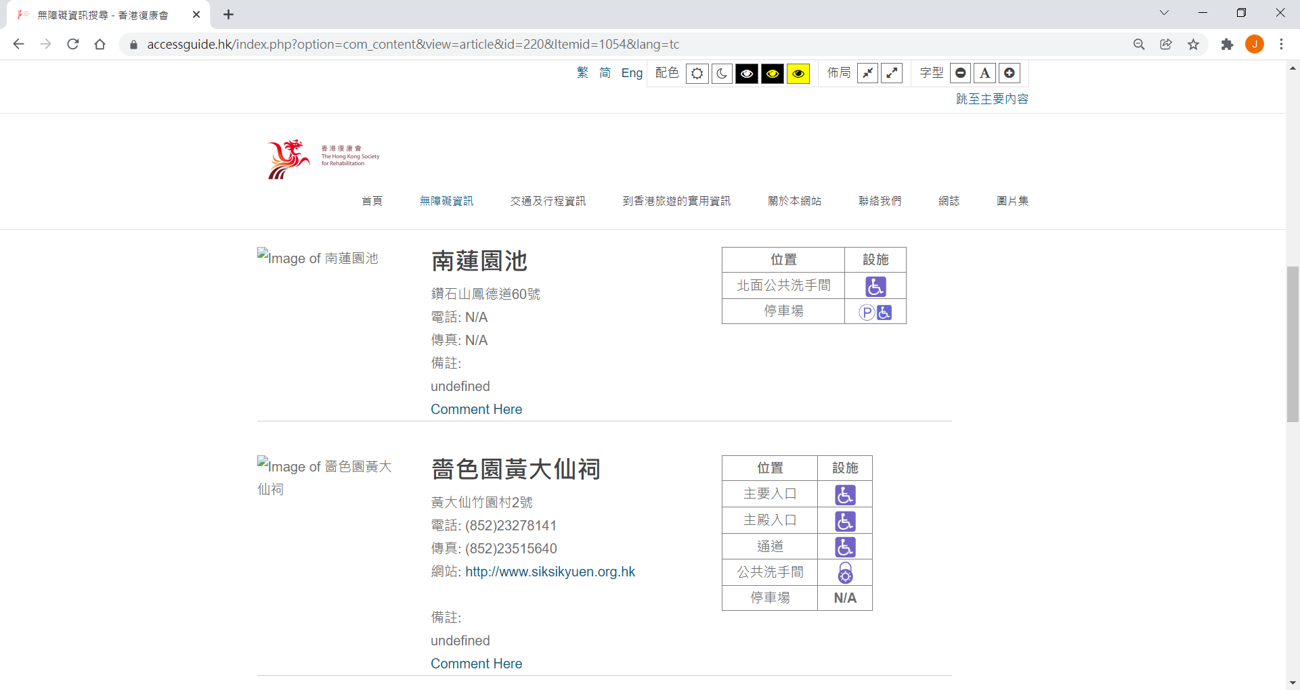The height and width of the screenshot is (690, 1300).
Task: Select the 無障礙資訊搜尋 - 香港復康會 tab
Action: coord(108,15)
